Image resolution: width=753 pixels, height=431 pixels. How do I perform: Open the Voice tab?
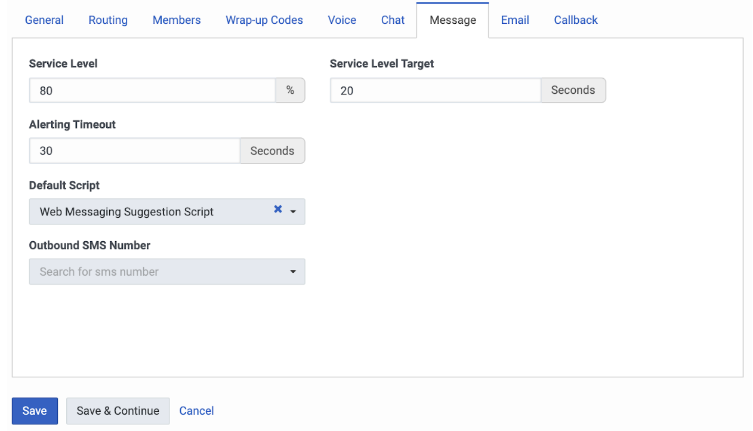(342, 20)
